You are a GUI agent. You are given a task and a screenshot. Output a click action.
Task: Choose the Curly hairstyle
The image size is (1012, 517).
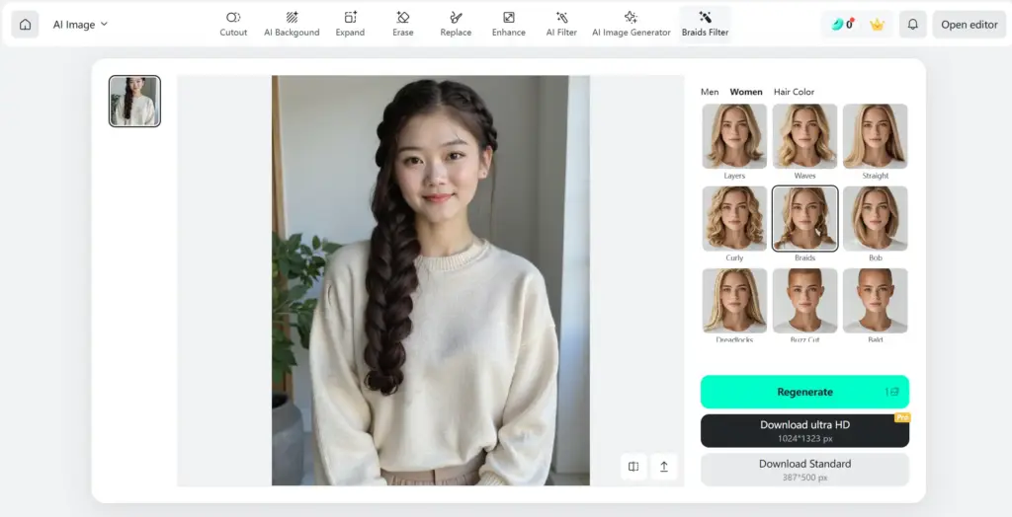[734, 218]
